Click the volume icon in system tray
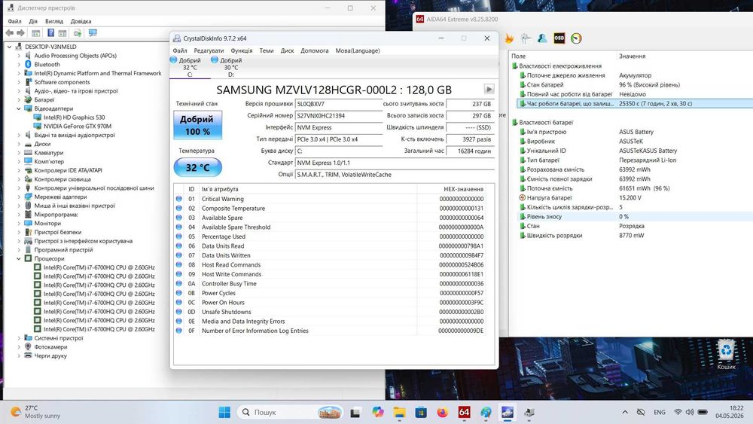The height and width of the screenshot is (424, 753). [690, 412]
